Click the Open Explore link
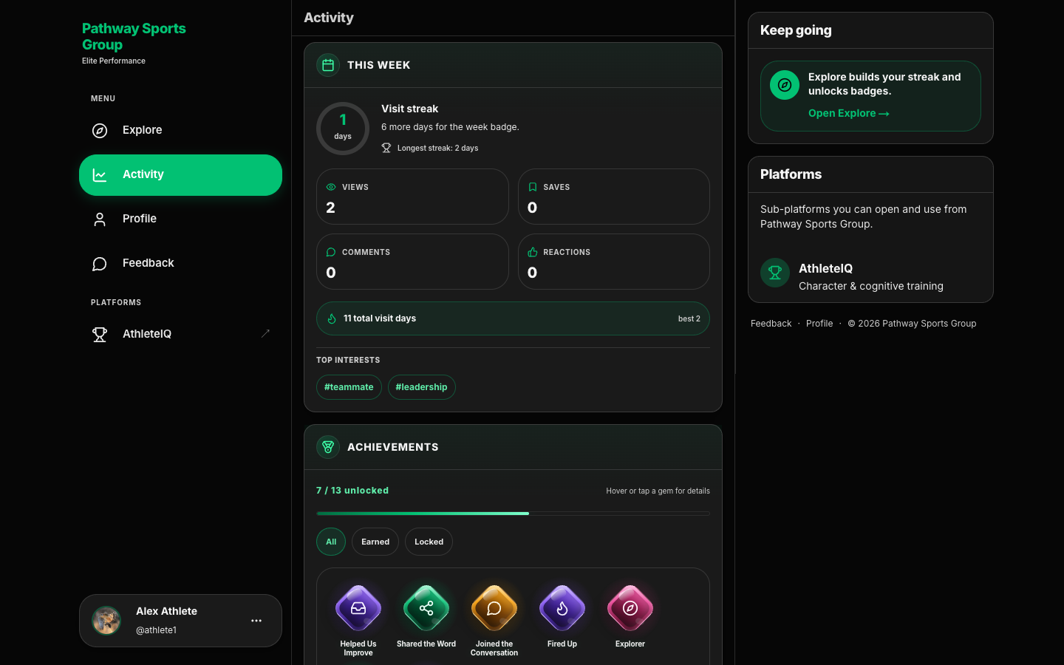The image size is (1064, 665). (848, 113)
